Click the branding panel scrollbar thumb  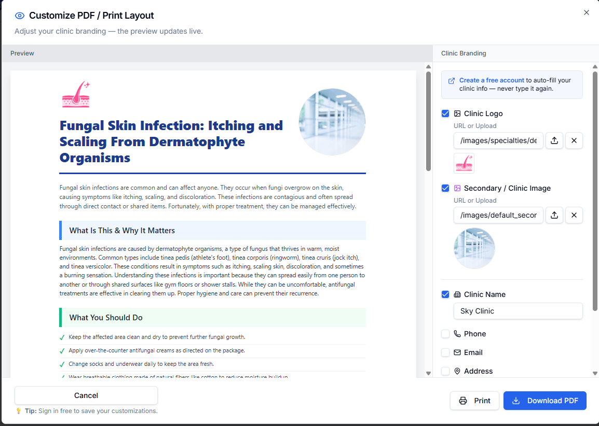click(x=595, y=191)
